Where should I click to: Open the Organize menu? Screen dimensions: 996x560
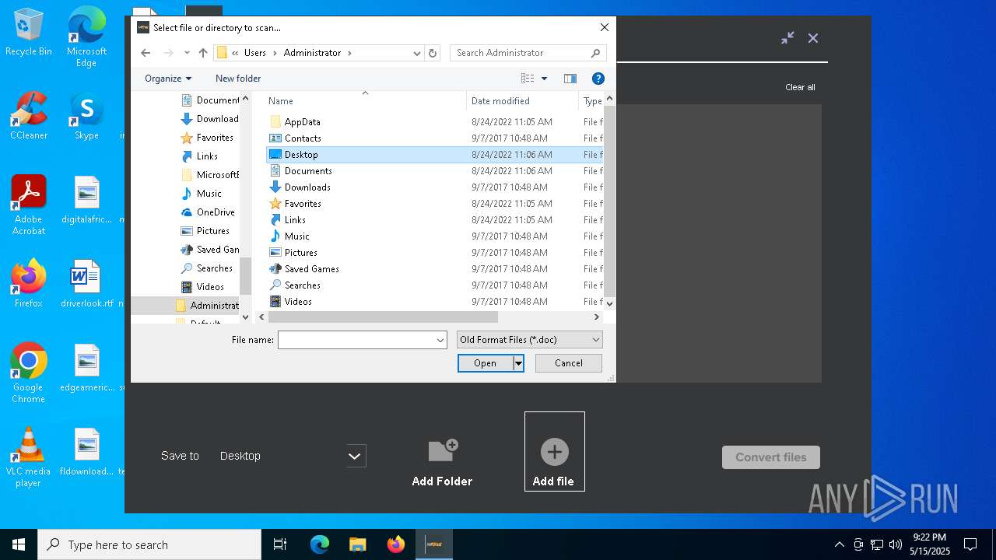click(168, 79)
